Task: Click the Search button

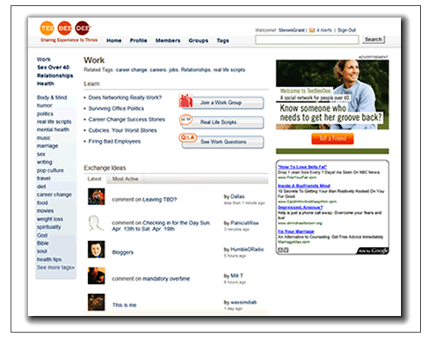Action: coord(374,40)
